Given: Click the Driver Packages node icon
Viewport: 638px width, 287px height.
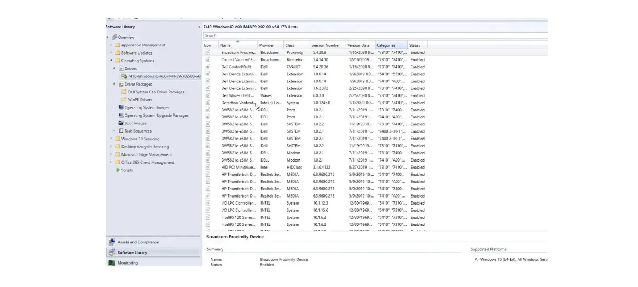Looking at the screenshot, I should coord(121,85).
